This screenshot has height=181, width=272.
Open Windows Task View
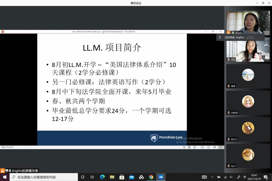click(92, 177)
